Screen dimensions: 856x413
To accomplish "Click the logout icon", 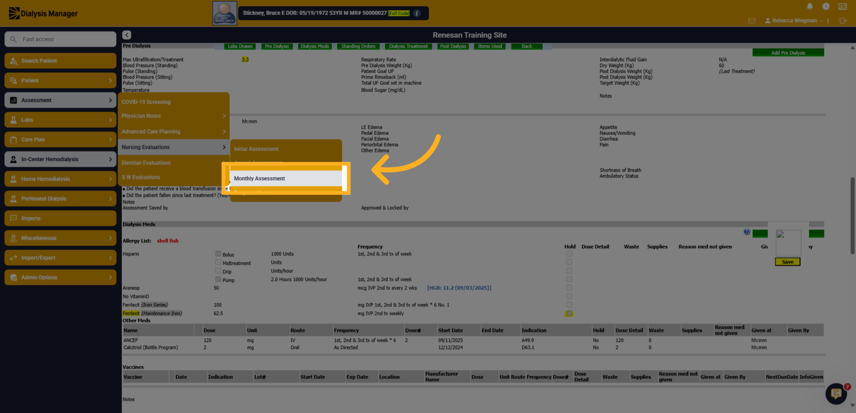I will click(x=843, y=21).
